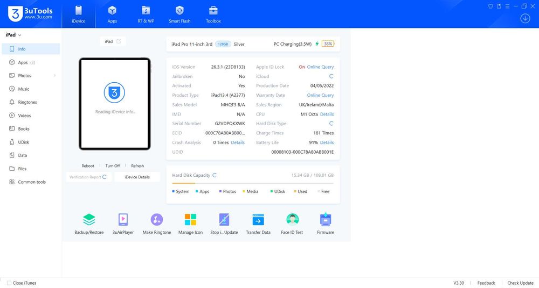Click the hard disk capacity bar
The image size is (539, 288).
tap(253, 183)
